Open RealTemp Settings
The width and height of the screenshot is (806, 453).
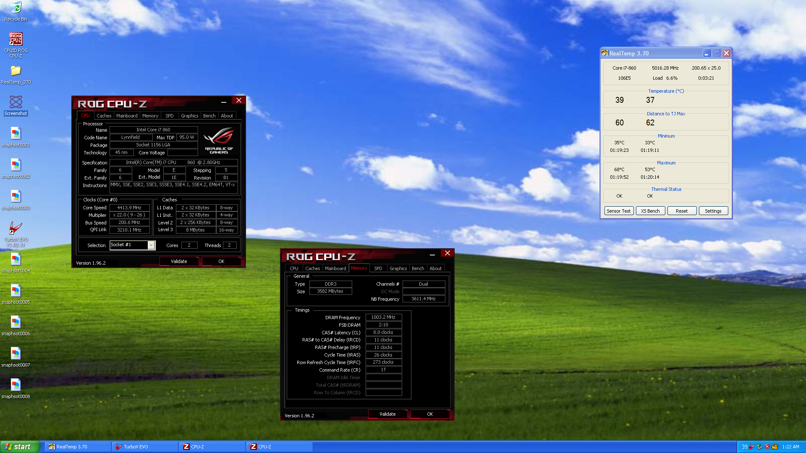(x=713, y=211)
